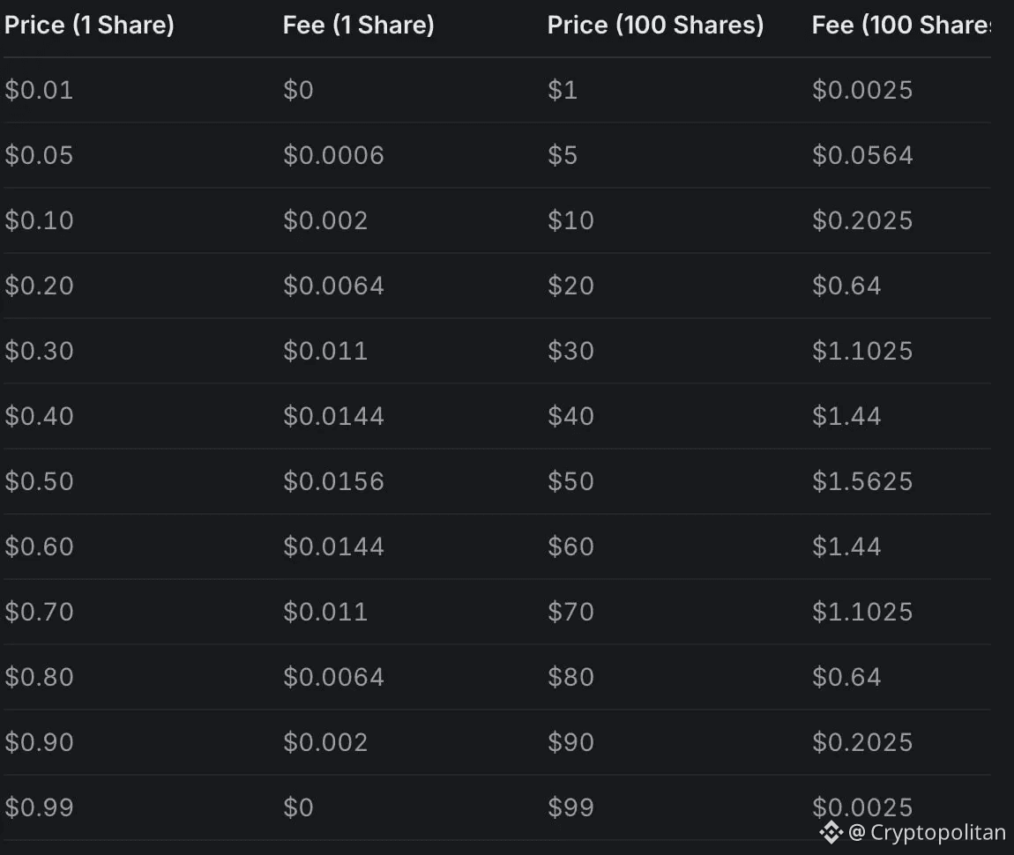The image size is (1014, 855).
Task: Click the $50 price for 100 shares
Action: tap(570, 481)
